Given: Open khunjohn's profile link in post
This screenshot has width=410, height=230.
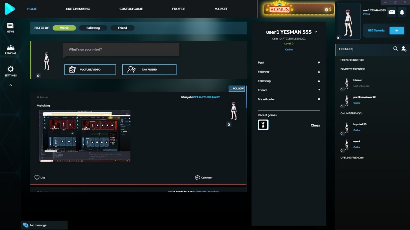Looking at the screenshot, I should point(201,97).
